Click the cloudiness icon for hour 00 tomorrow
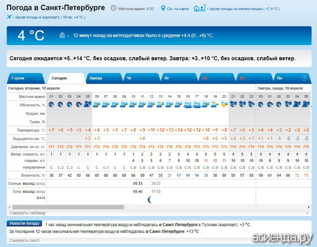The image size is (317, 247). (261, 104)
